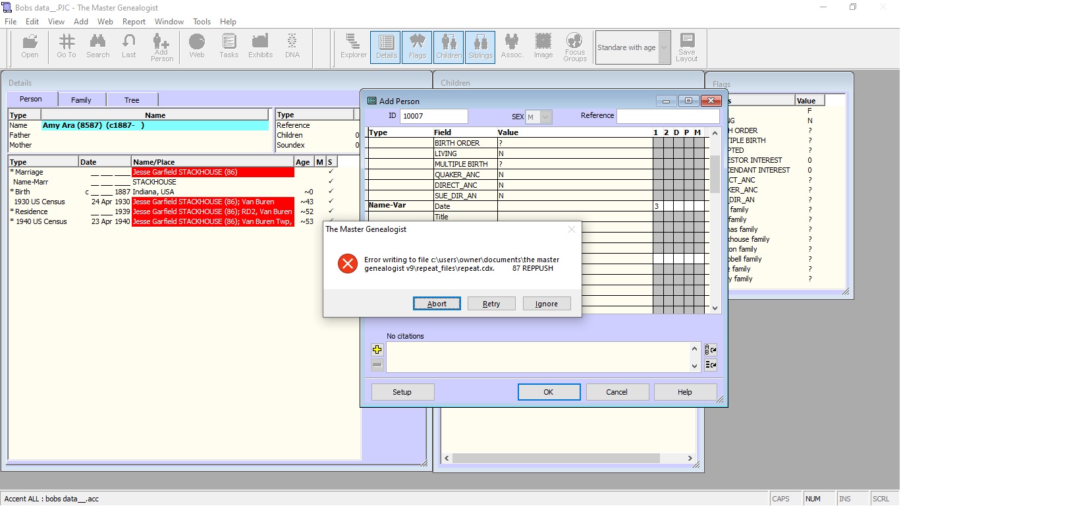Open the Report menu
Viewport: 1067px width, 506px height.
[x=134, y=22]
